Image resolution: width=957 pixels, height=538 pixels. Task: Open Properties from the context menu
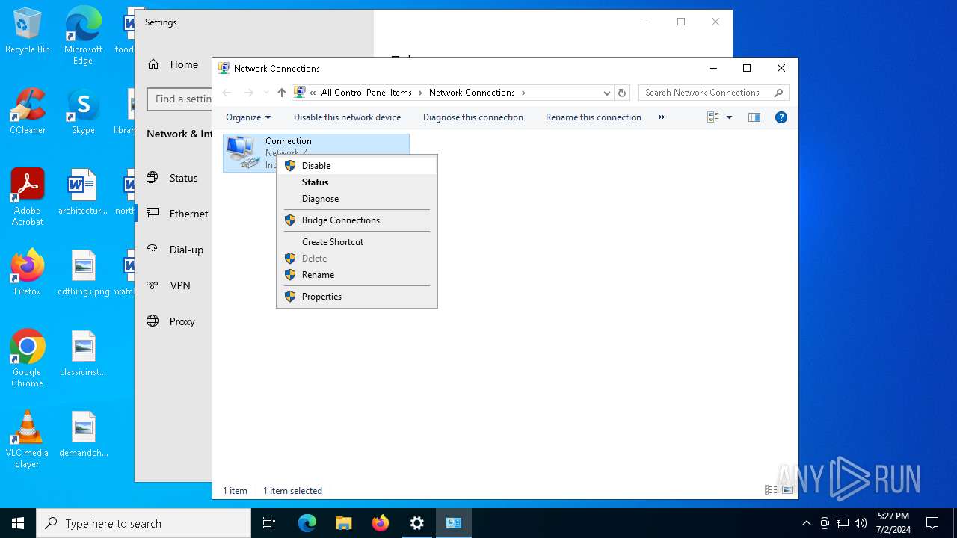tap(357, 297)
